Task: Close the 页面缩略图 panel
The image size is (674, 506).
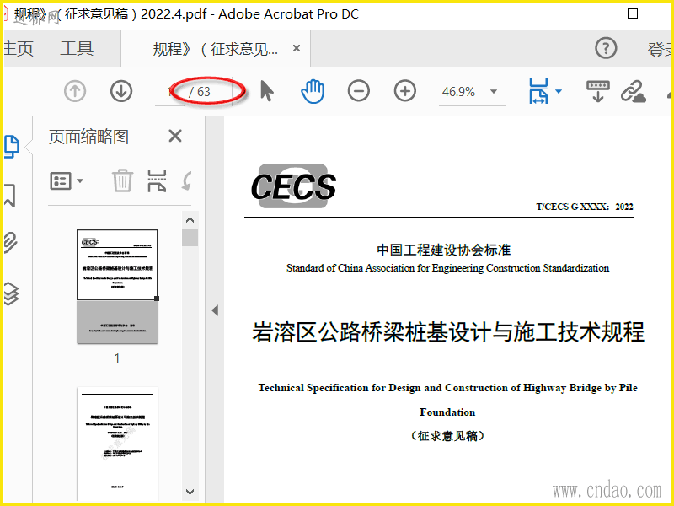Action: [x=175, y=136]
